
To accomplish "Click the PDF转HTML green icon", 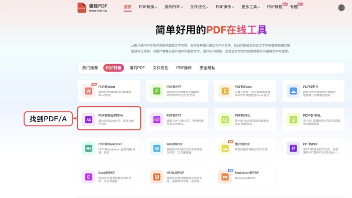I will tap(293, 120).
